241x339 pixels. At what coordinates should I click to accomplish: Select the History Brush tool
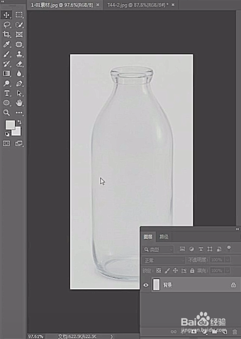click(7, 64)
